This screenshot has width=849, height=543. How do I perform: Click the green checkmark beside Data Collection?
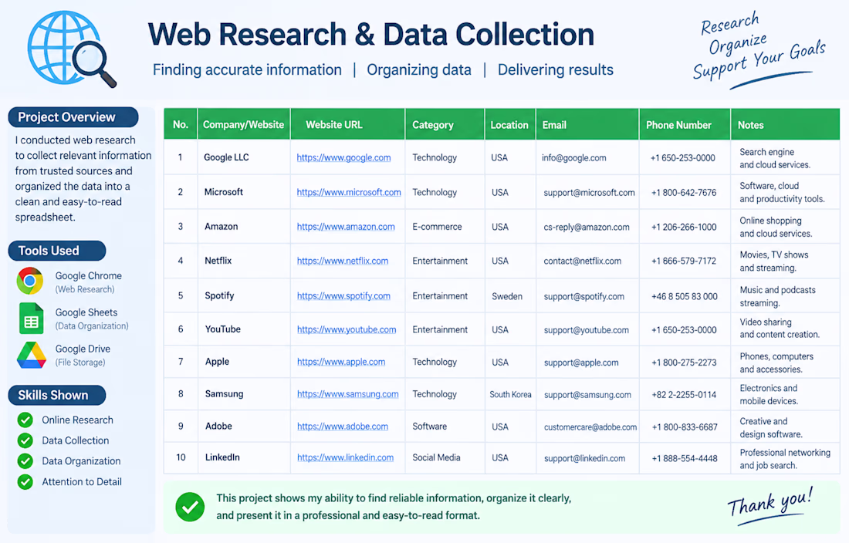point(25,440)
